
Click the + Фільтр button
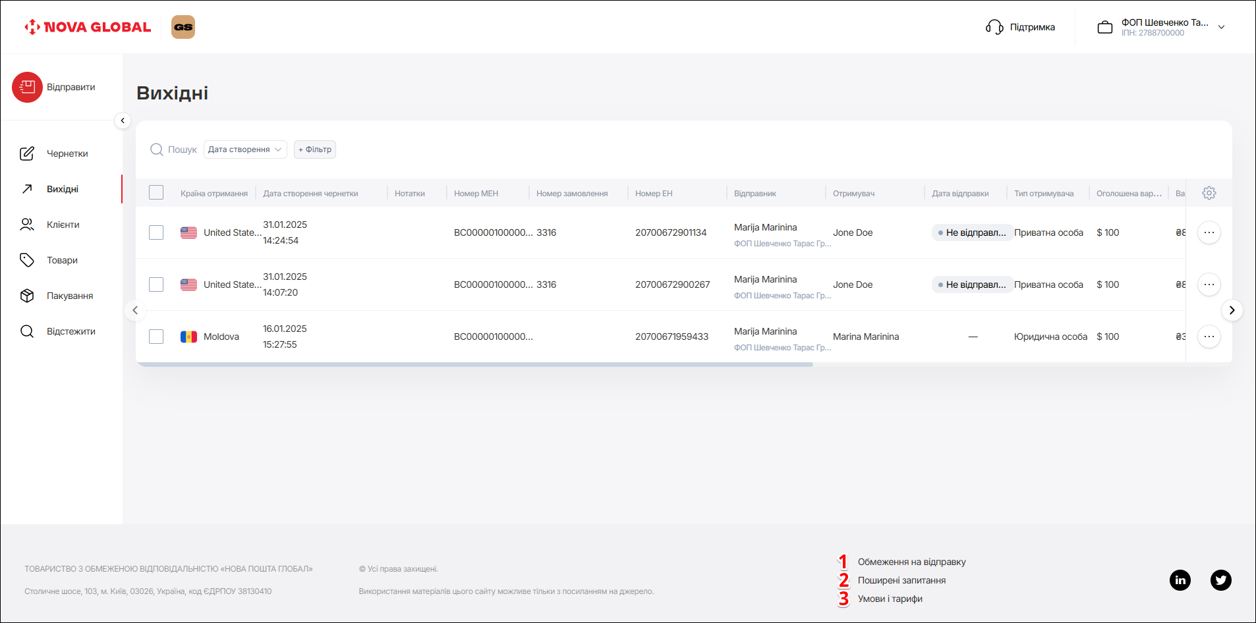pos(314,149)
